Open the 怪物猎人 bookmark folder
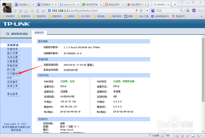205x138 pixels. pyautogui.click(x=100, y=16)
